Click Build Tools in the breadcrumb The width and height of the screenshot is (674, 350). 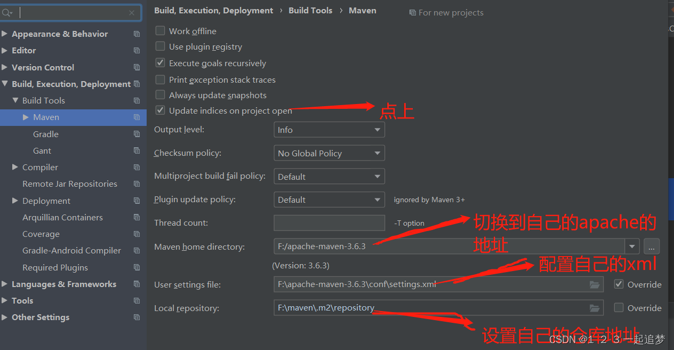pos(310,11)
